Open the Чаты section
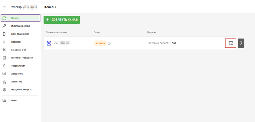This screenshot has height=122, width=255. 14,101
